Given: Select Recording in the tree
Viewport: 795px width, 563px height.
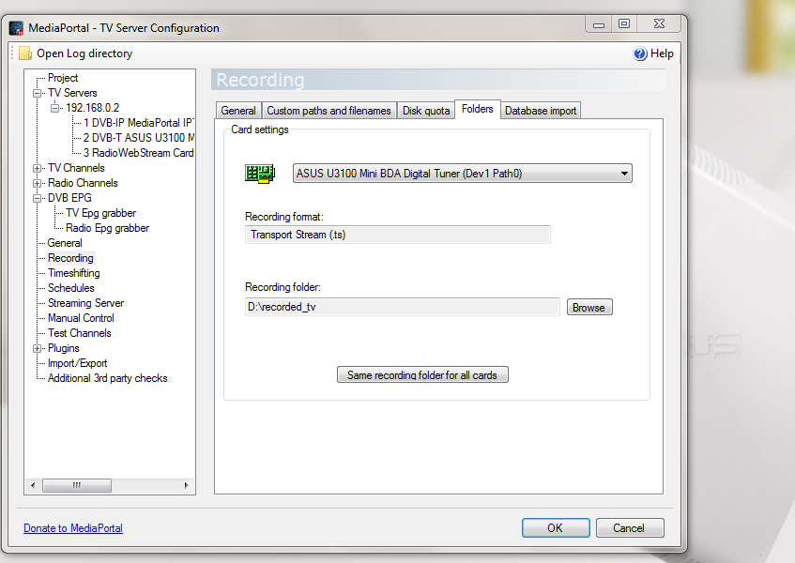Looking at the screenshot, I should pyautogui.click(x=70, y=258).
